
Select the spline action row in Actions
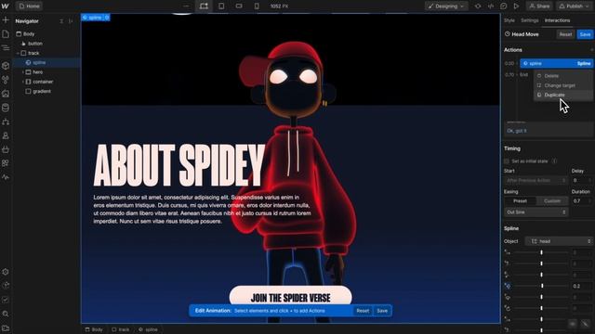point(557,64)
